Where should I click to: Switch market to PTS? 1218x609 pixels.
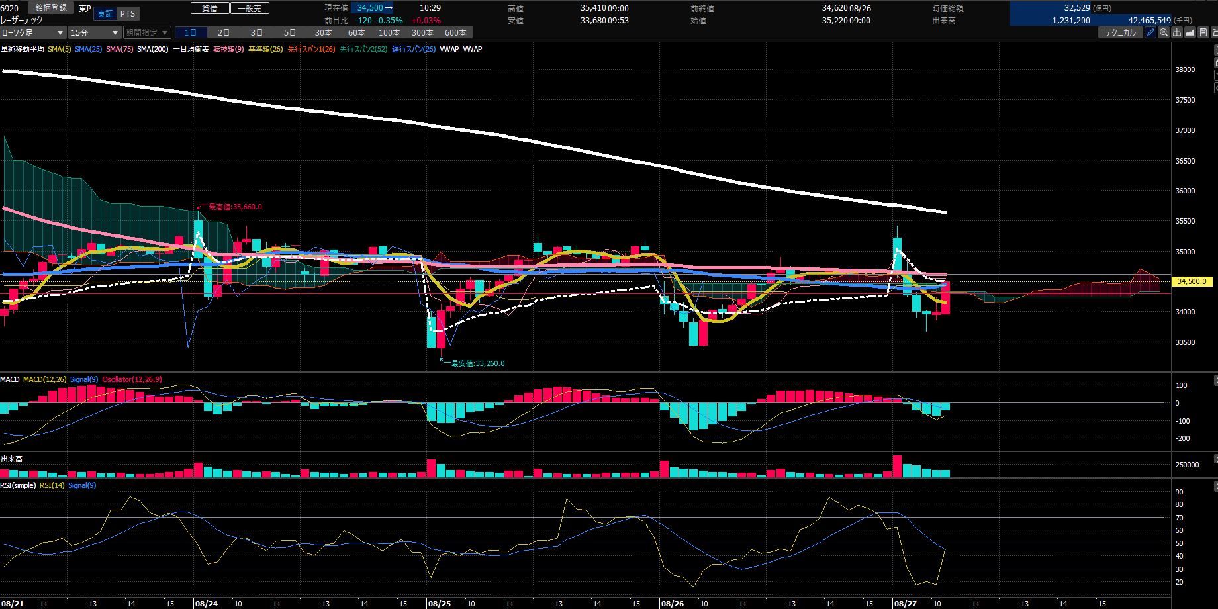128,14
